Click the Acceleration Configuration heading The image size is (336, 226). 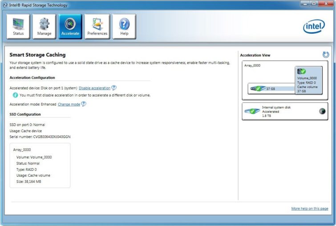pos(32,77)
